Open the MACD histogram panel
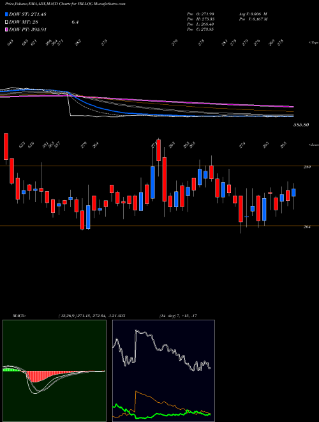Image resolution: width=319 pixels, height=422 pixels. [54, 371]
